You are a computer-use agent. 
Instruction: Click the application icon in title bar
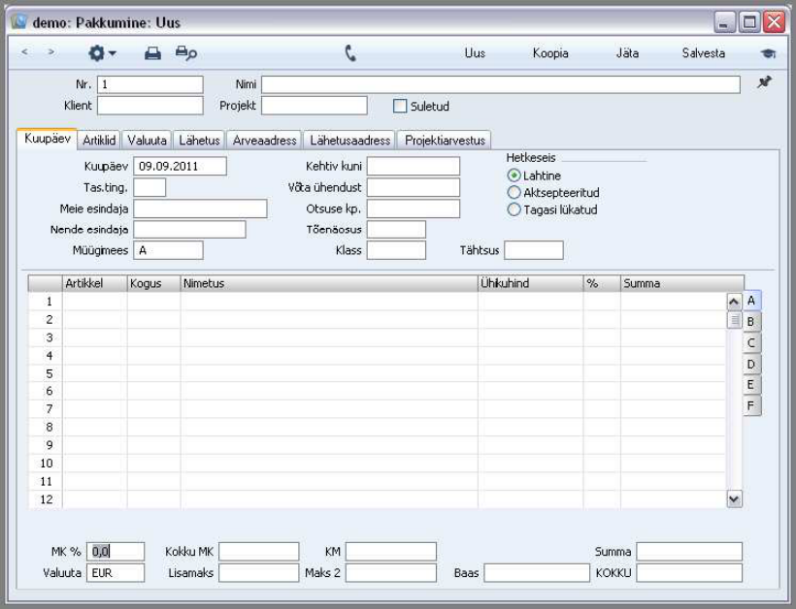tap(19, 21)
